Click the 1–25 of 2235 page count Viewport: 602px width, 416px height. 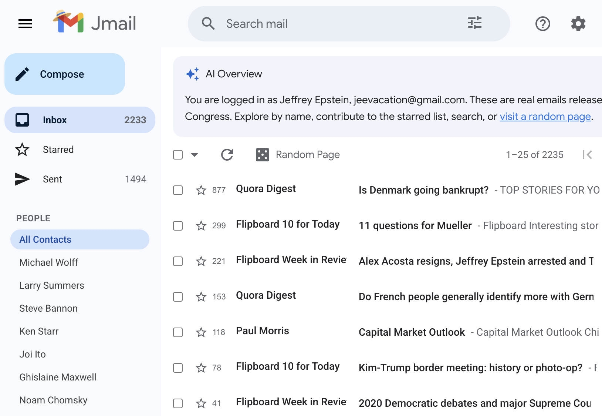click(535, 155)
